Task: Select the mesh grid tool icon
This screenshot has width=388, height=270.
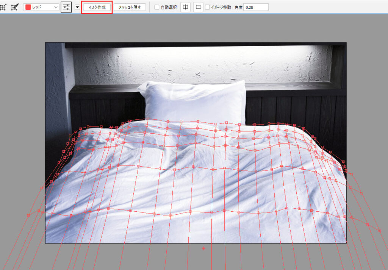Action: tap(3, 8)
